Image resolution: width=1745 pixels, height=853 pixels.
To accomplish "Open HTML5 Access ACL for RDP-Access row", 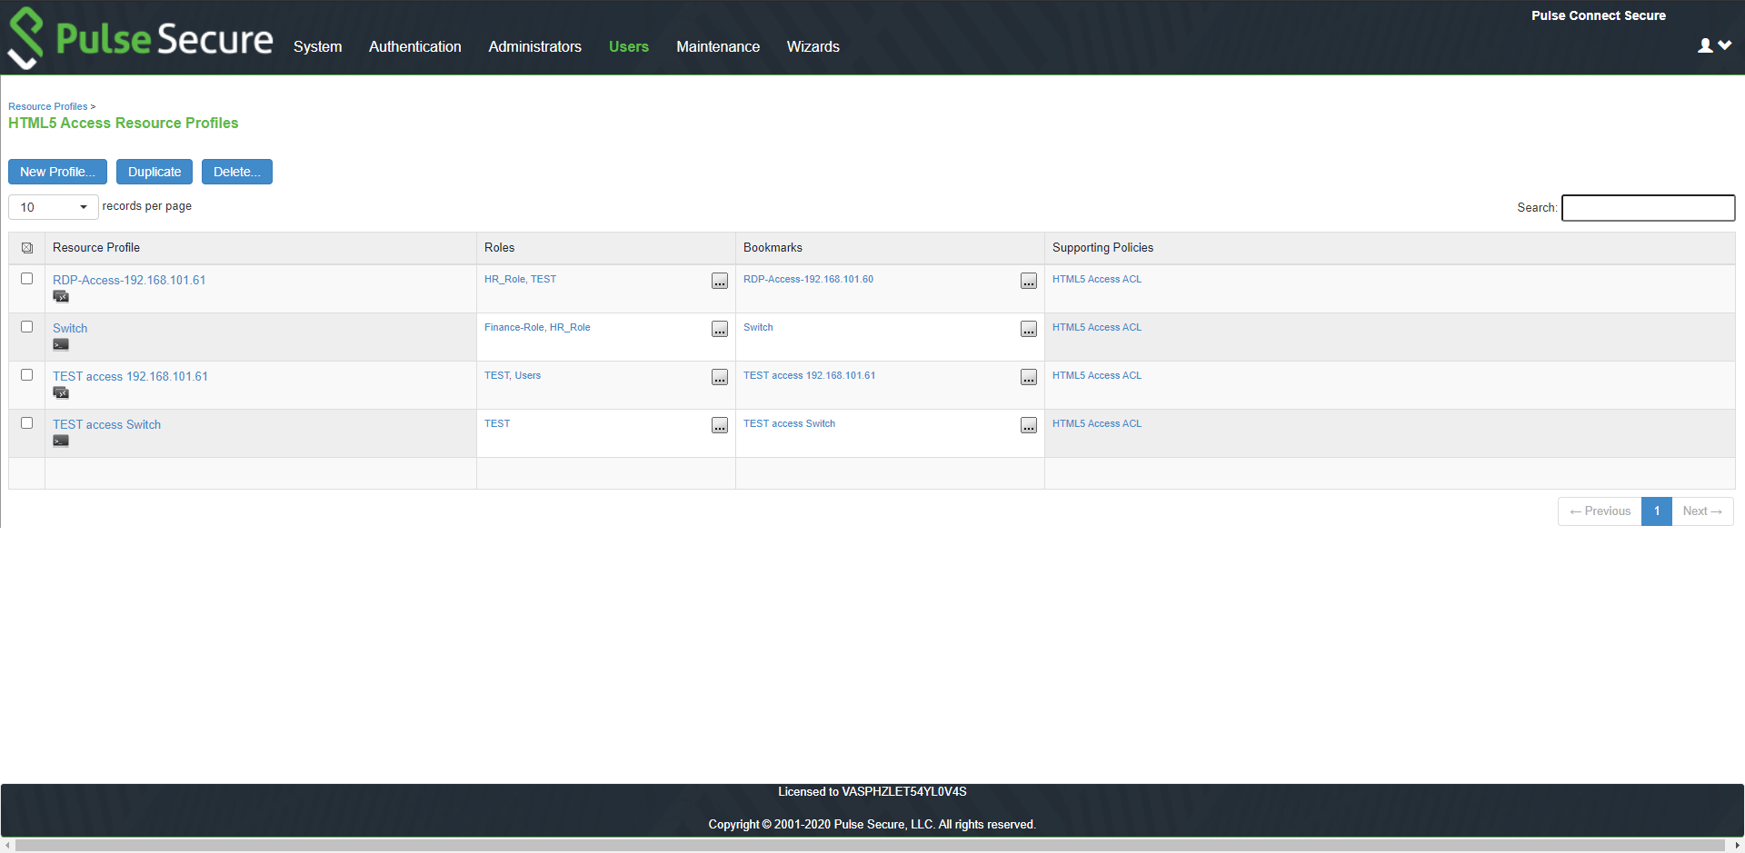I will pyautogui.click(x=1097, y=279).
